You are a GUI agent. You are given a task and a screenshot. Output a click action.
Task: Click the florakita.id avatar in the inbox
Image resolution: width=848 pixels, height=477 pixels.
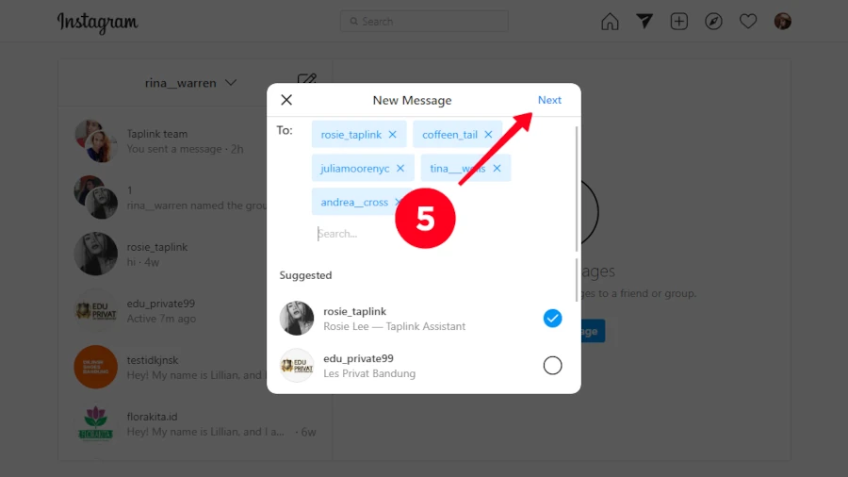(x=96, y=424)
